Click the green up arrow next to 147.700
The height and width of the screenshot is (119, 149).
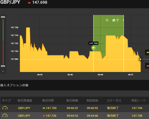click(44, 108)
